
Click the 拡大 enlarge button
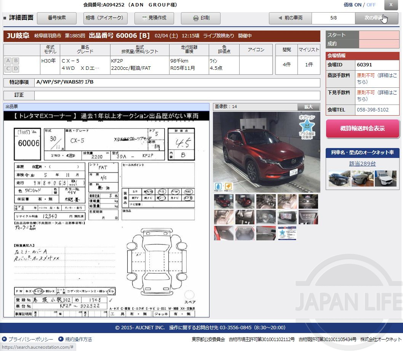[x=309, y=107]
